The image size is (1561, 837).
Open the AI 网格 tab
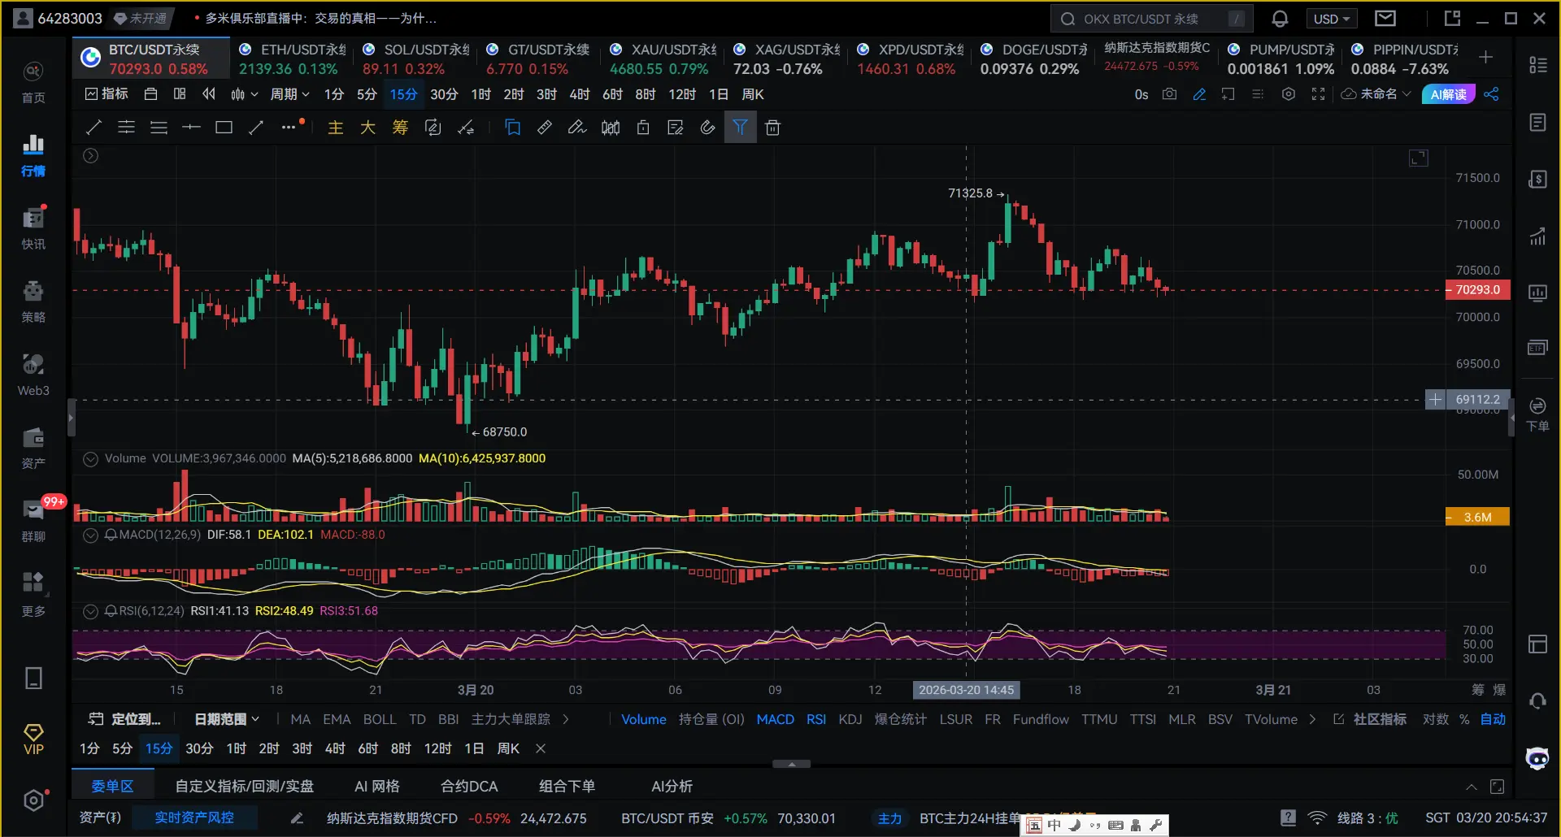pyautogui.click(x=377, y=787)
